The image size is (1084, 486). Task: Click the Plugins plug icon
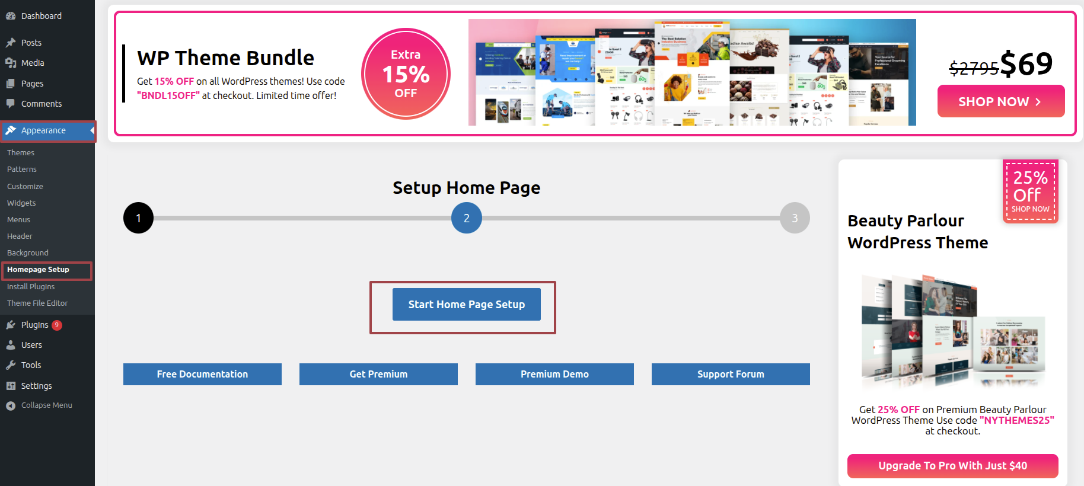click(11, 325)
